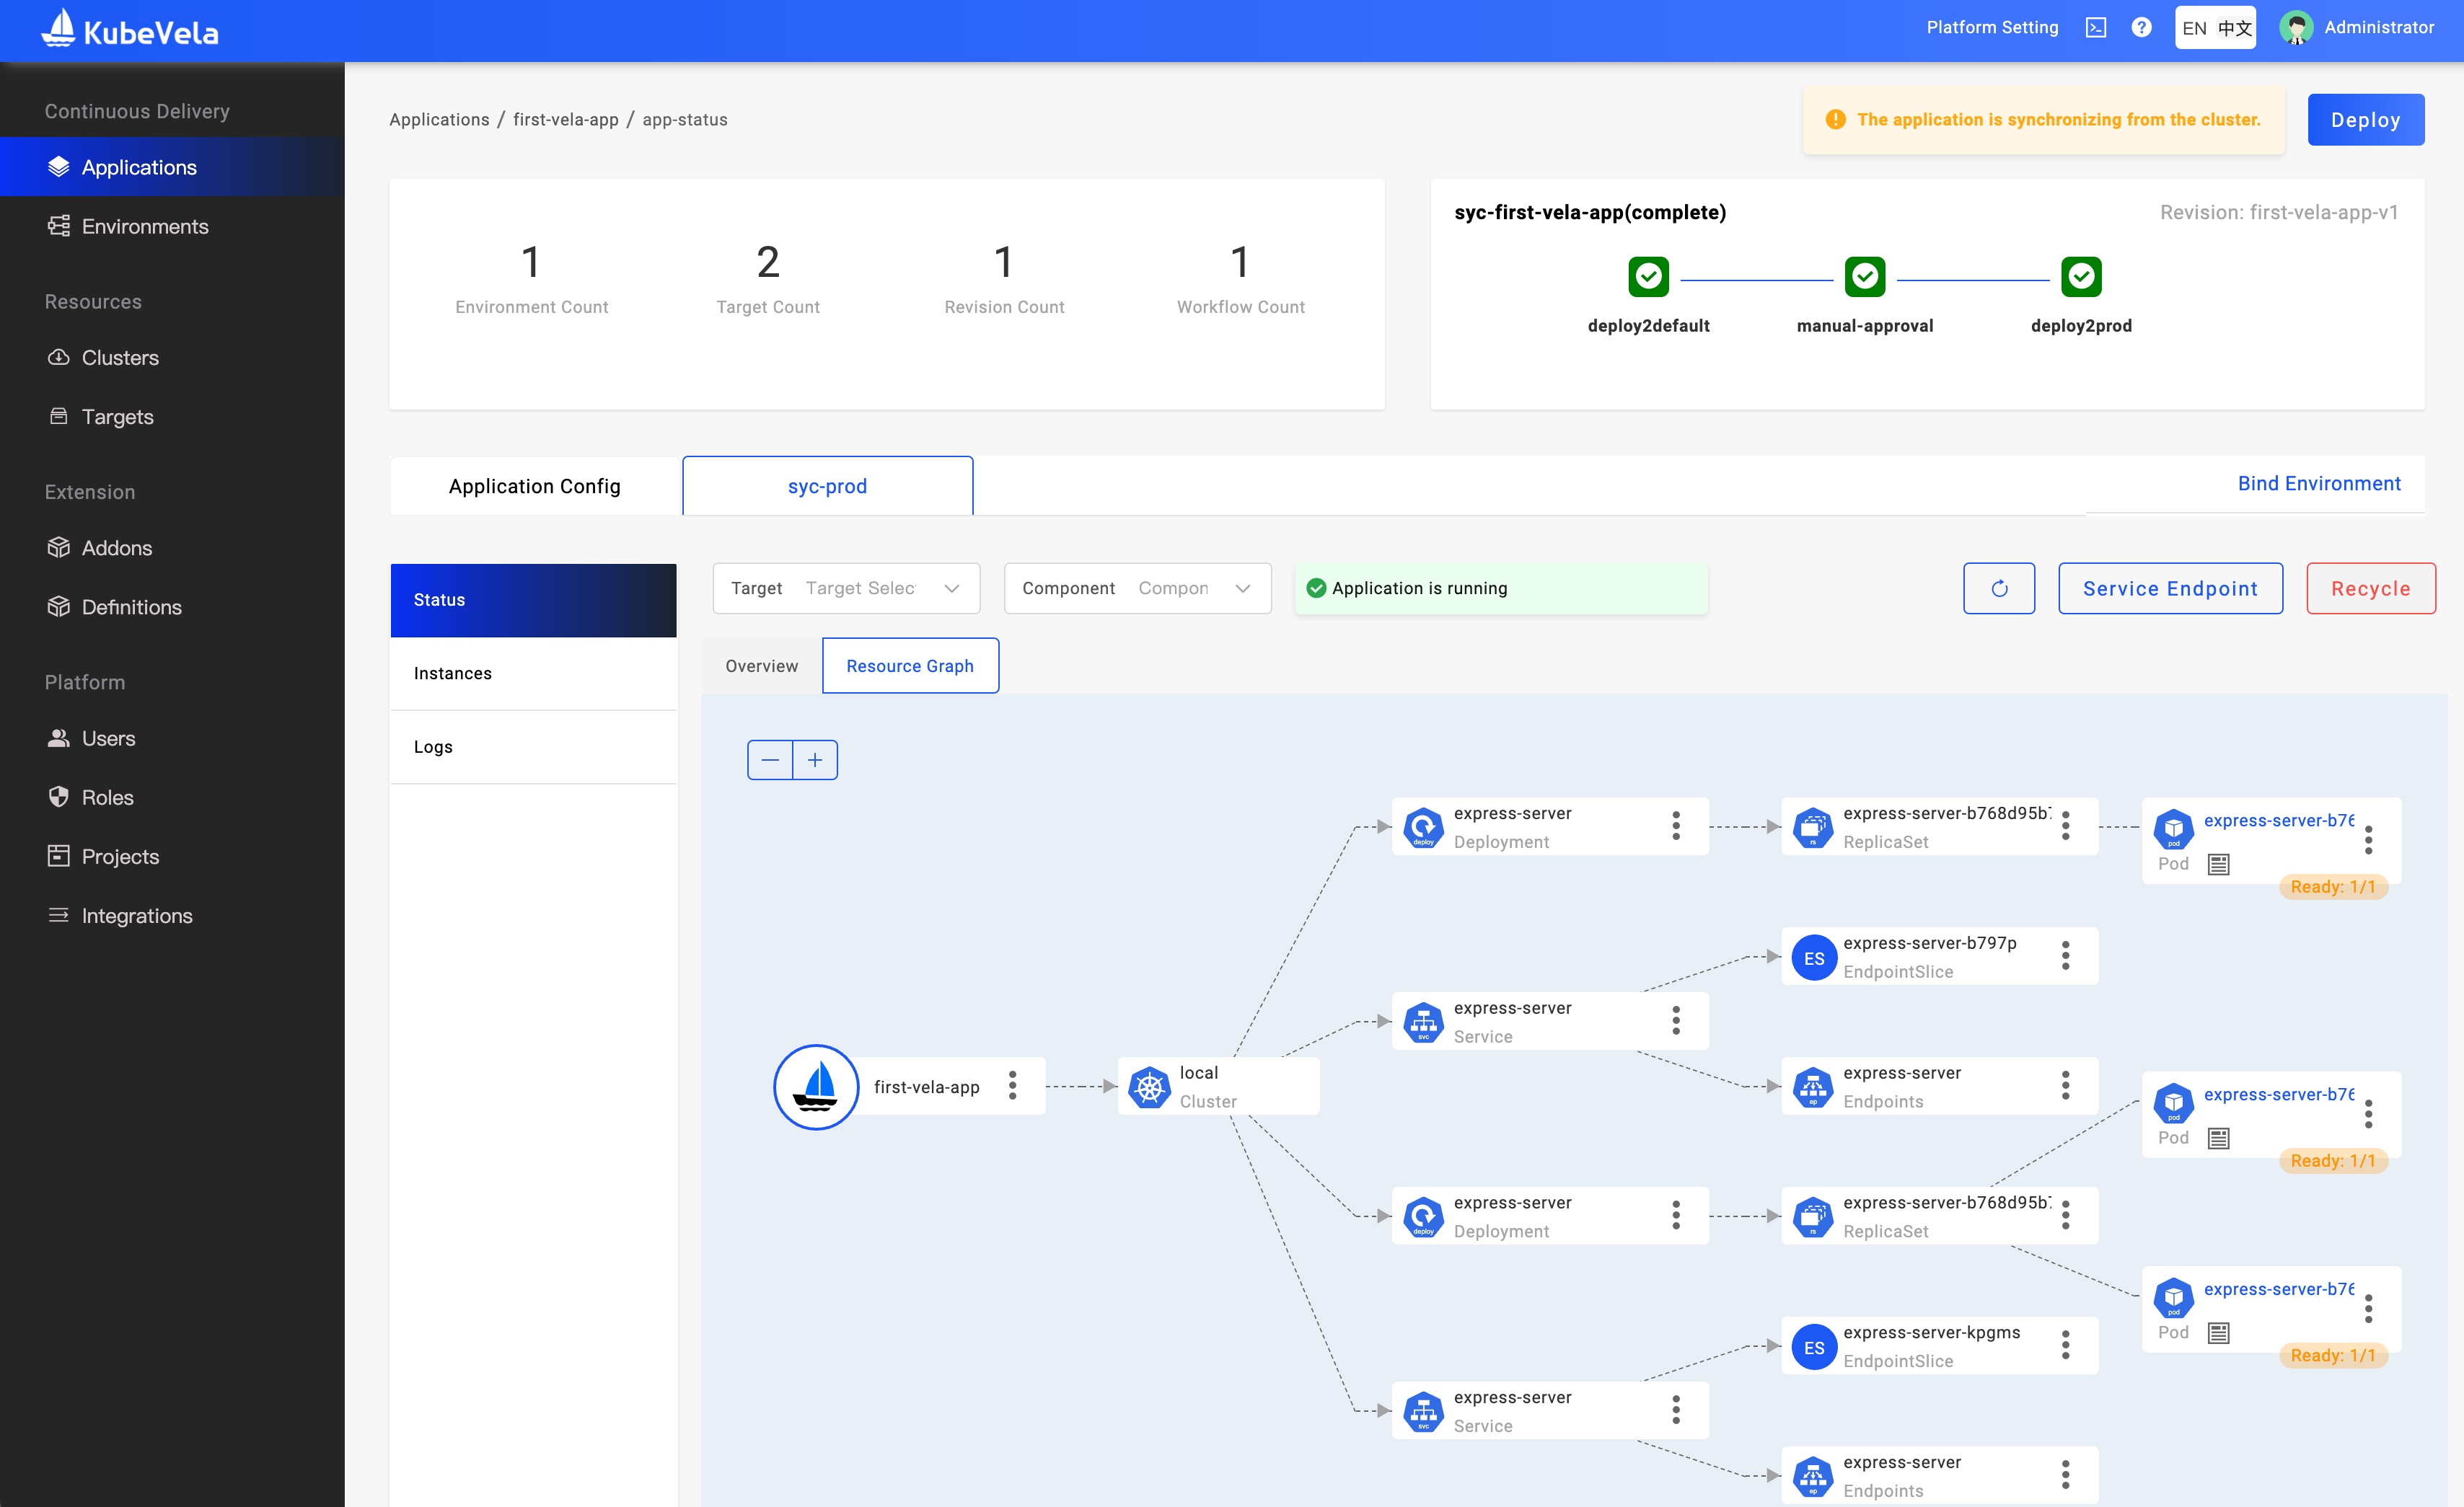The image size is (2464, 1507).
Task: Click the deploy2default workflow step marker
Action: pyautogui.click(x=1648, y=277)
